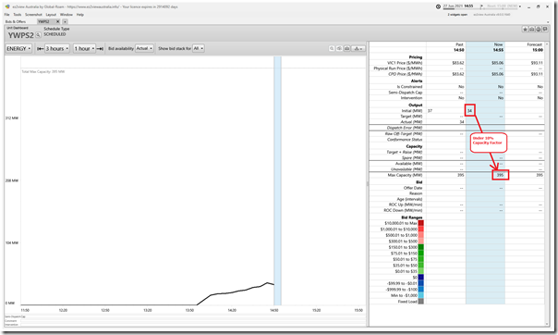The width and height of the screenshot is (558, 335).
Task: Click the speech bubble feedback icon
Action: [x=545, y=30]
